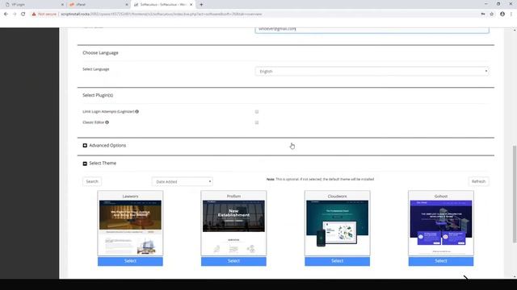Preview the Proliam theme thumbnail
The image size is (517, 290).
[233, 227]
